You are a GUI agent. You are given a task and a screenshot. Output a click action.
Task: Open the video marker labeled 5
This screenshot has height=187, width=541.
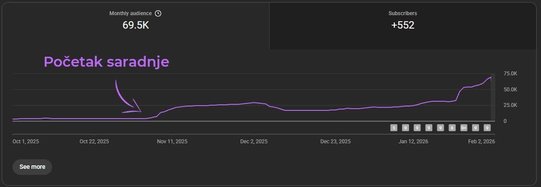click(x=394, y=128)
